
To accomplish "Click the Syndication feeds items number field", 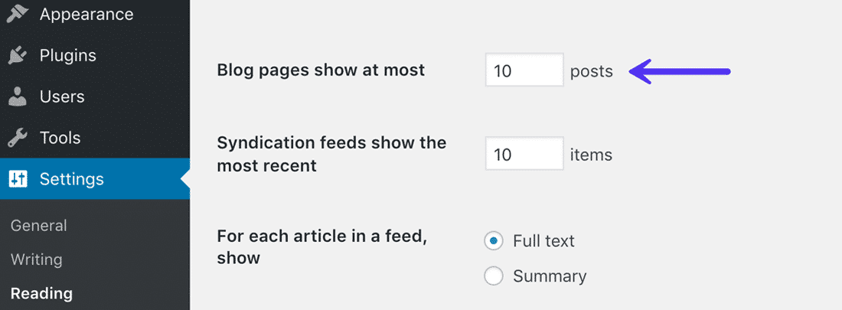I will (x=524, y=154).
